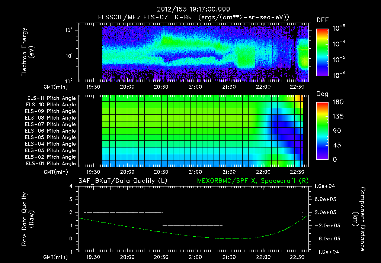This screenshot has height=263, width=381.
Task: Click the DEF label above the top colorbar
Action: pyautogui.click(x=323, y=20)
